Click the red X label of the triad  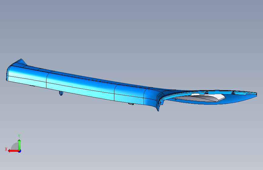(6, 149)
